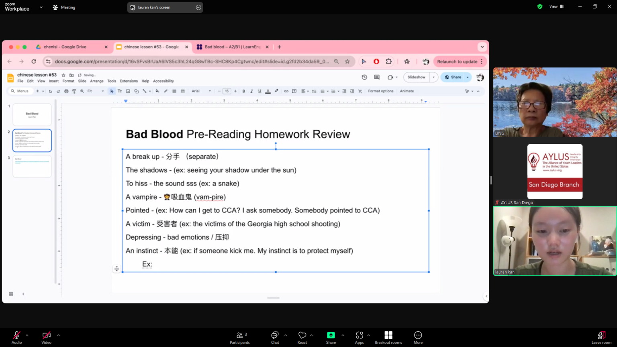Switch to the Bad blood LearnEnglish tab
Screen dimensions: 617x347
232,47
